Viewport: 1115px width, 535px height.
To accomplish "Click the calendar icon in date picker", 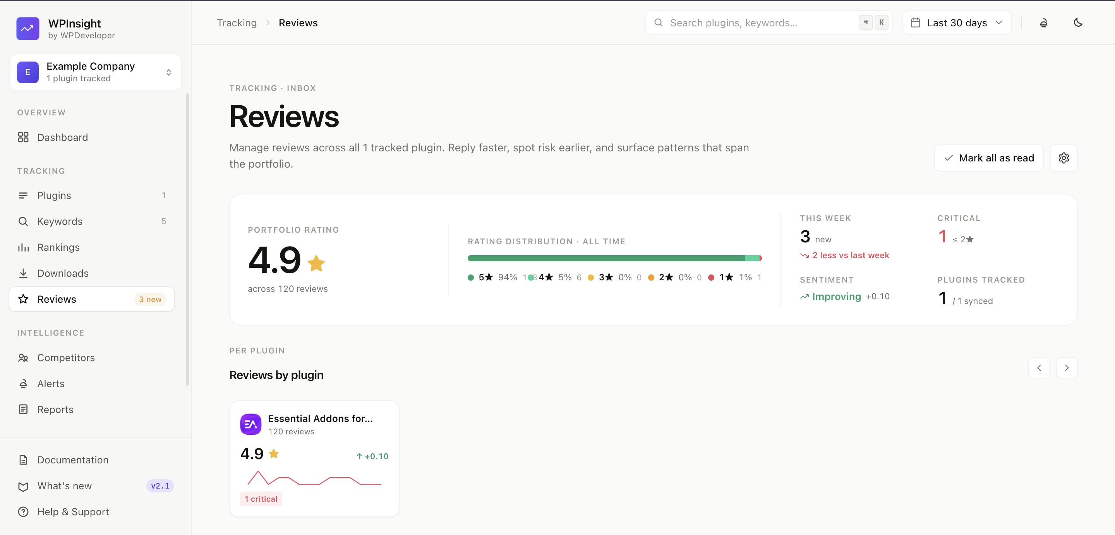I will [x=916, y=22].
